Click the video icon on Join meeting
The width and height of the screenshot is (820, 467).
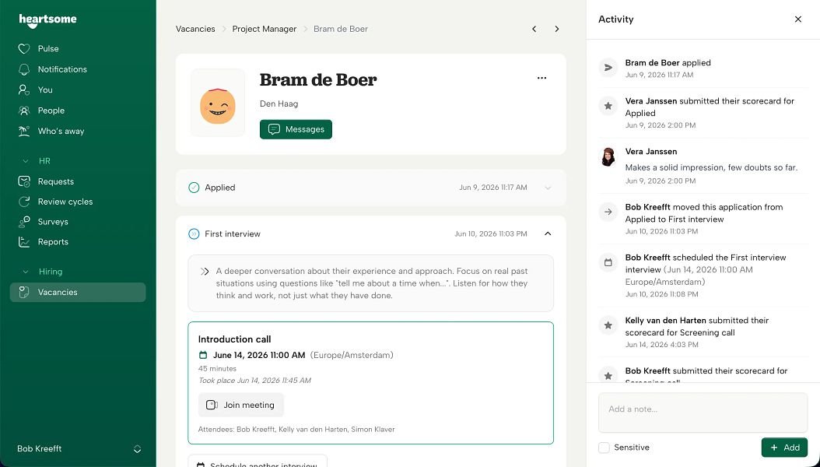[212, 405]
